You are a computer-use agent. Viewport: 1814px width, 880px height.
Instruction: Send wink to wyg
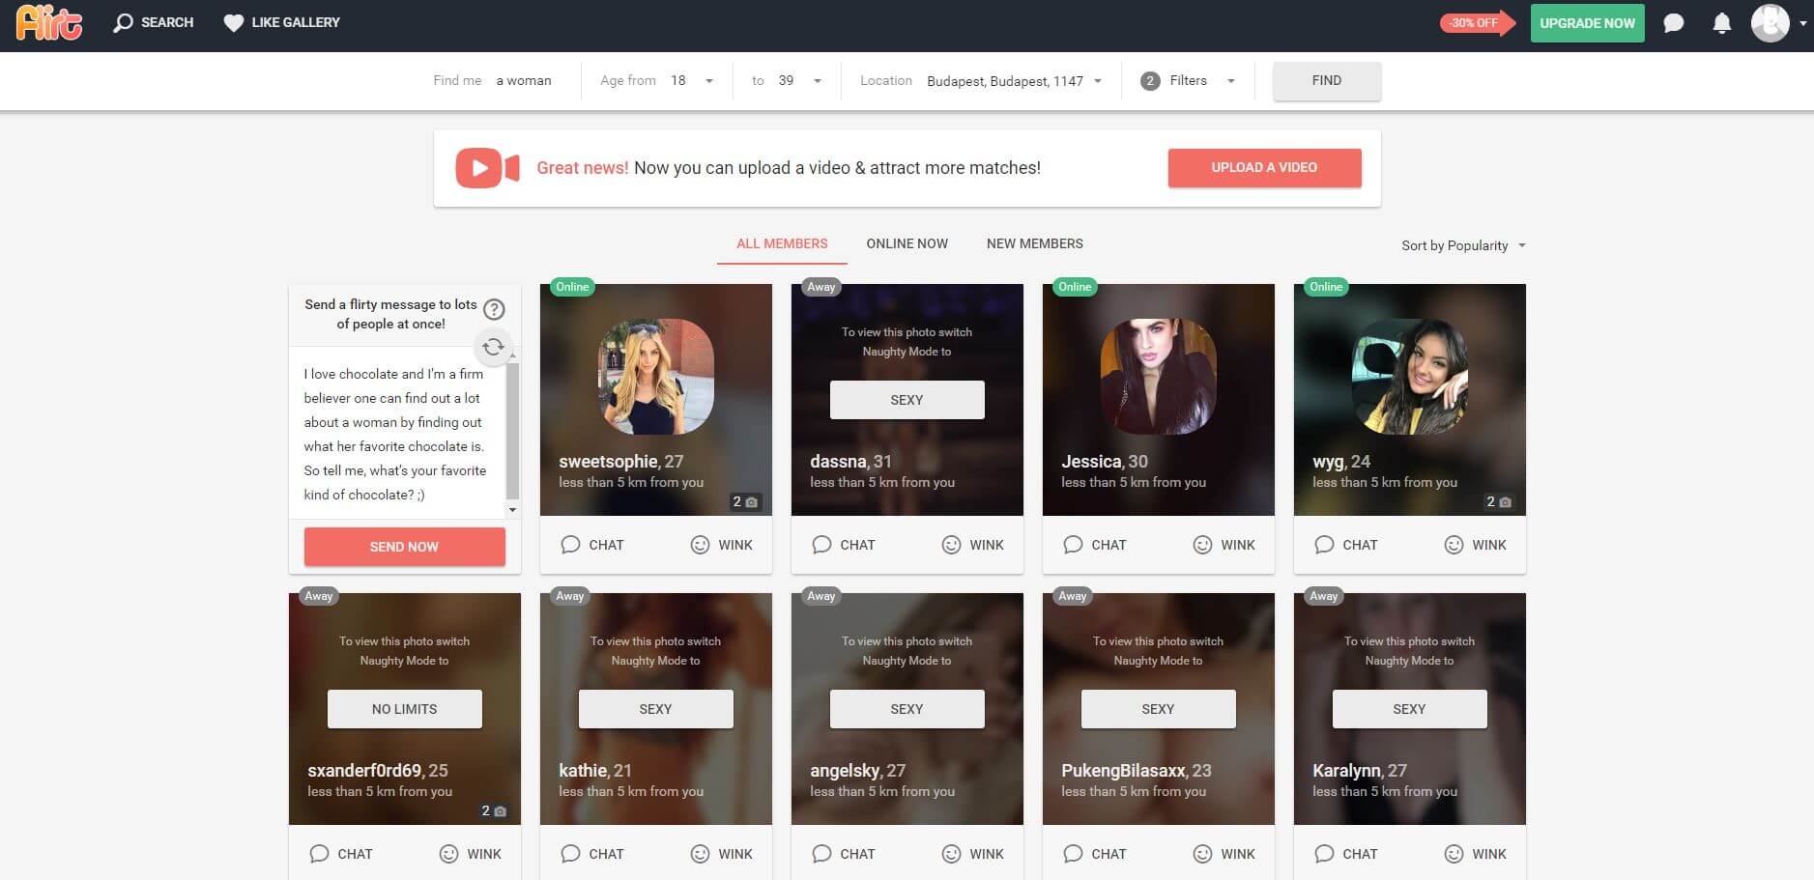pyautogui.click(x=1475, y=545)
